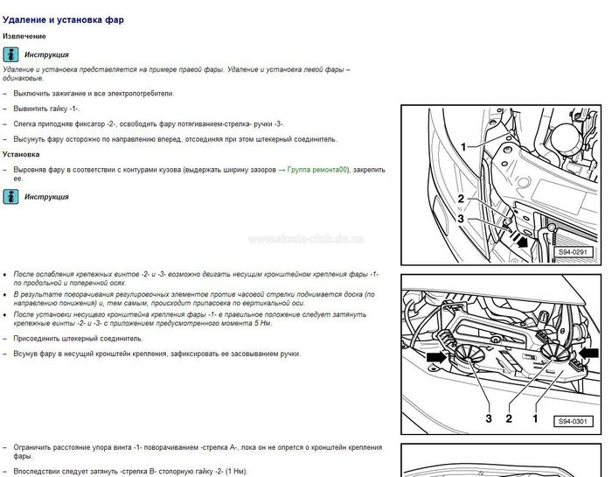Viewport: 612px width, 477px height.
Task: Click the step Присоединить штекерный соединитель
Action: (78, 339)
